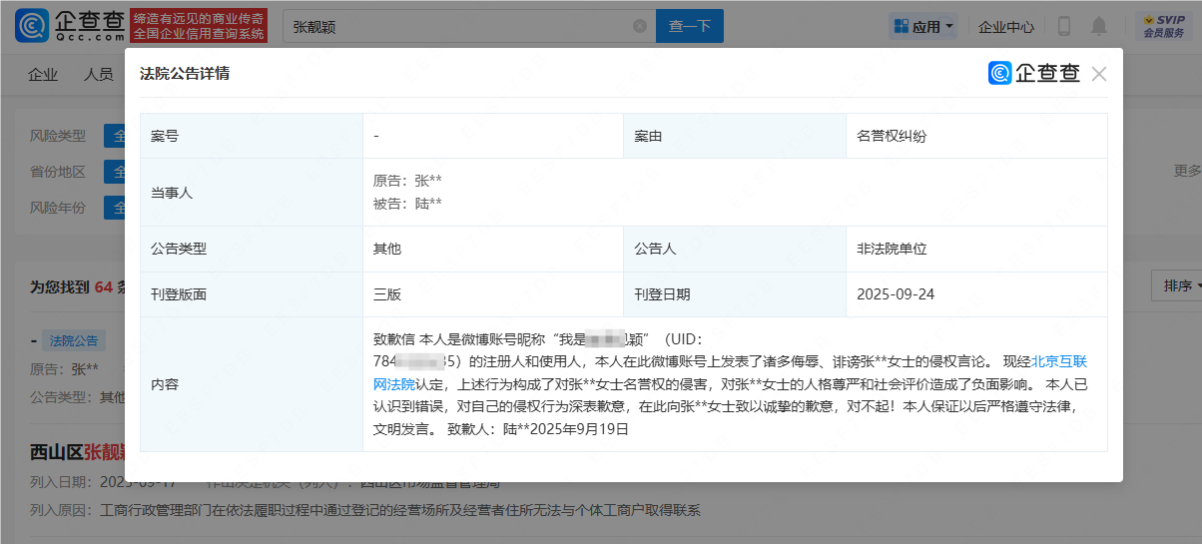Screen dimensions: 1202x544
Task: Click the 企查查 logo in dialog header
Action: click(x=1034, y=74)
